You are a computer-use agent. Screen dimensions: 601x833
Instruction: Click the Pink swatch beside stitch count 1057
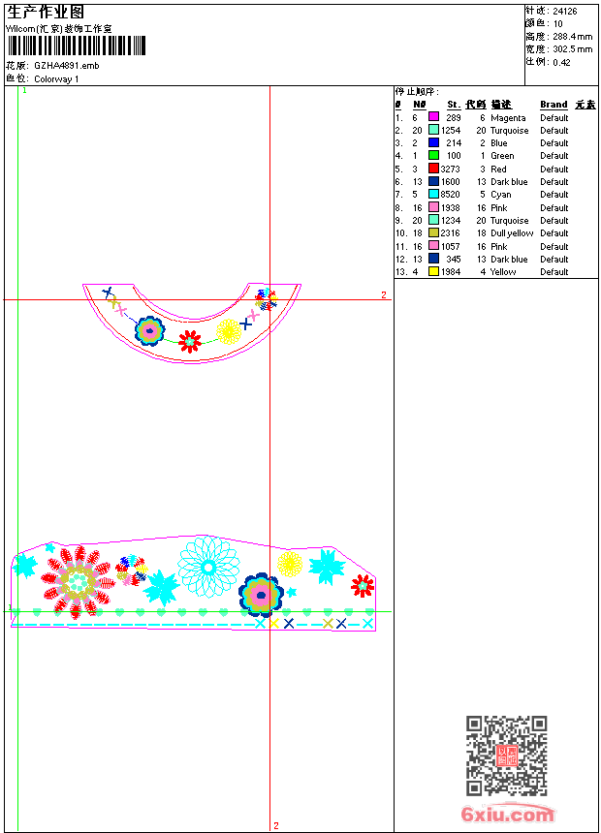point(433,245)
